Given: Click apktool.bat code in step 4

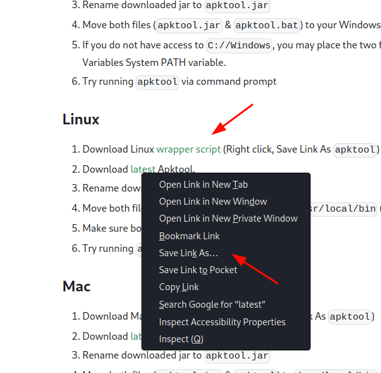Looking at the screenshot, I should pos(267,26).
